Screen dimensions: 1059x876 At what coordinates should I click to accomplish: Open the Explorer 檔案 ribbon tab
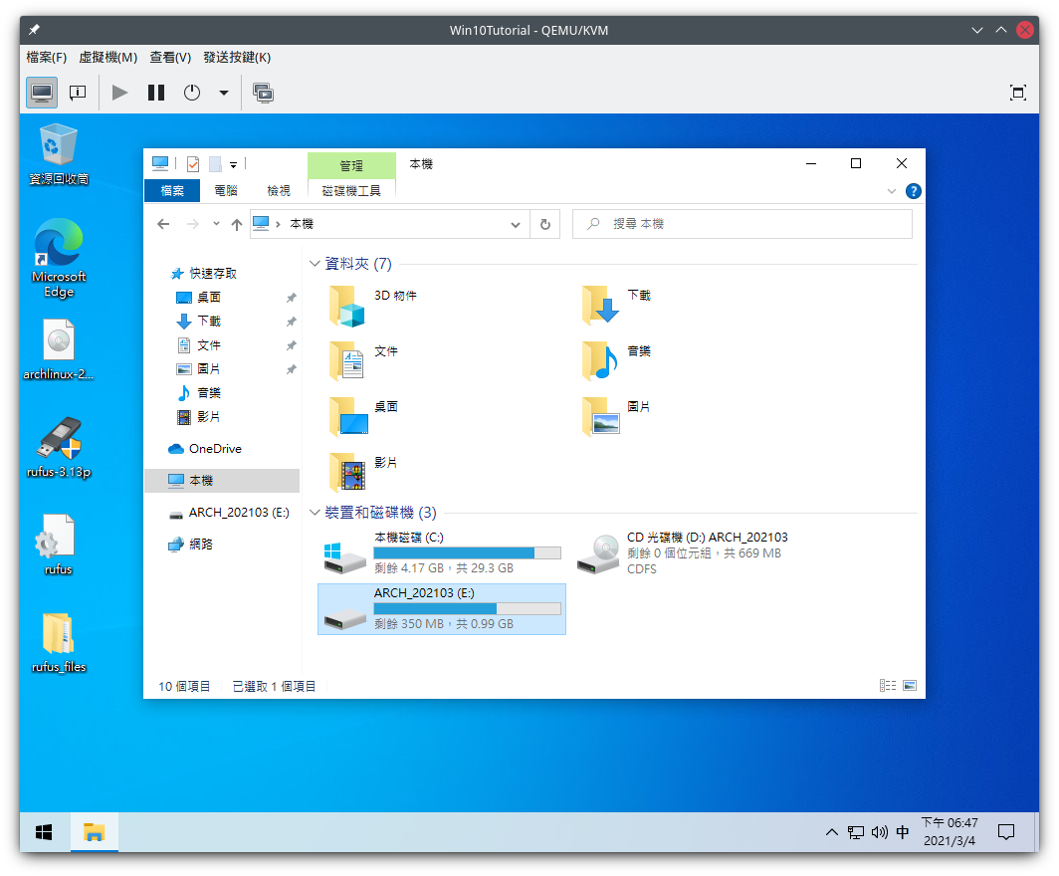coord(172,191)
